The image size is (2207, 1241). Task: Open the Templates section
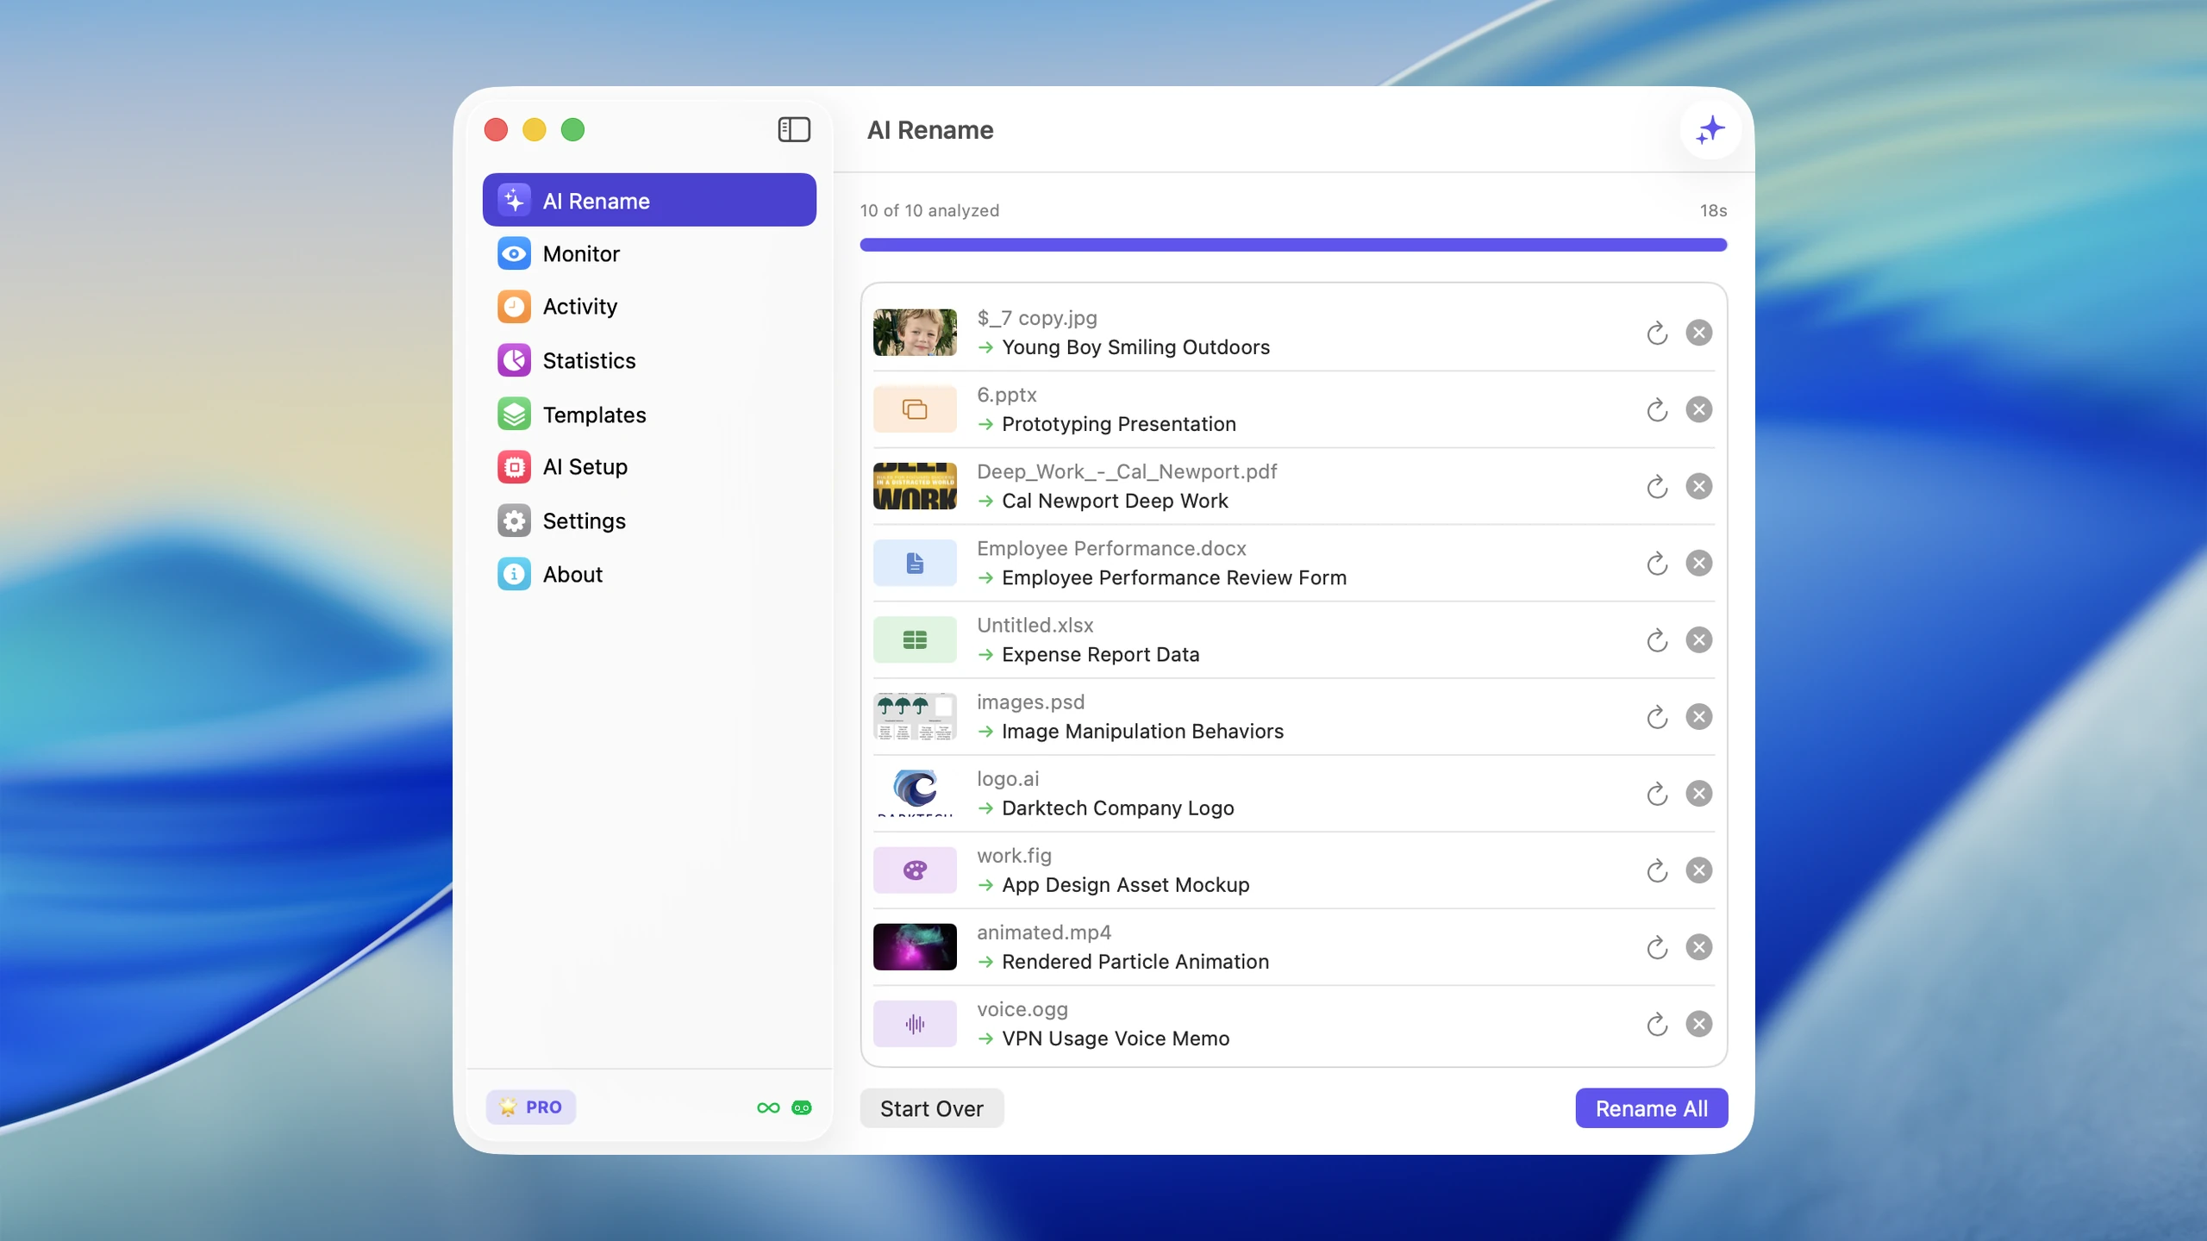[x=649, y=414]
